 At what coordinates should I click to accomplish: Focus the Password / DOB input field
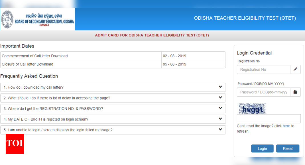(263, 92)
